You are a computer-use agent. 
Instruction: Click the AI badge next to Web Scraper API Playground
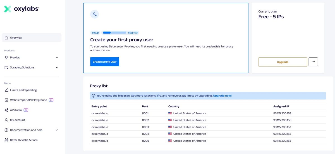(51, 100)
